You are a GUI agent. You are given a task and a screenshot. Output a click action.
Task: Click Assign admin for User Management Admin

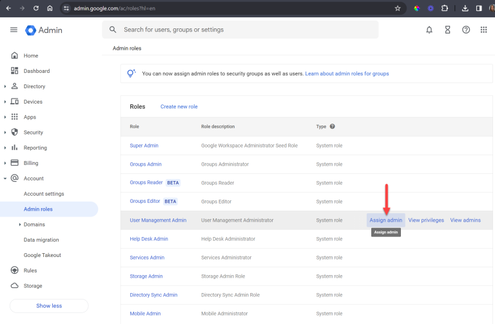tap(385, 220)
